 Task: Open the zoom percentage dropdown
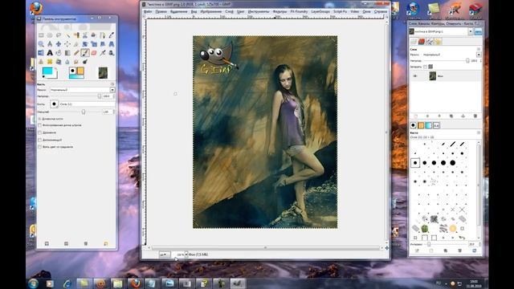(186, 254)
